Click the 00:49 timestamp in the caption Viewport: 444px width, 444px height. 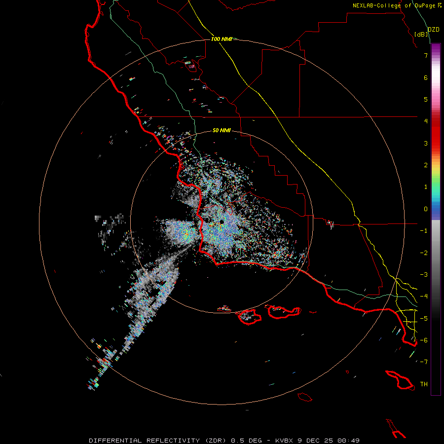point(349,441)
